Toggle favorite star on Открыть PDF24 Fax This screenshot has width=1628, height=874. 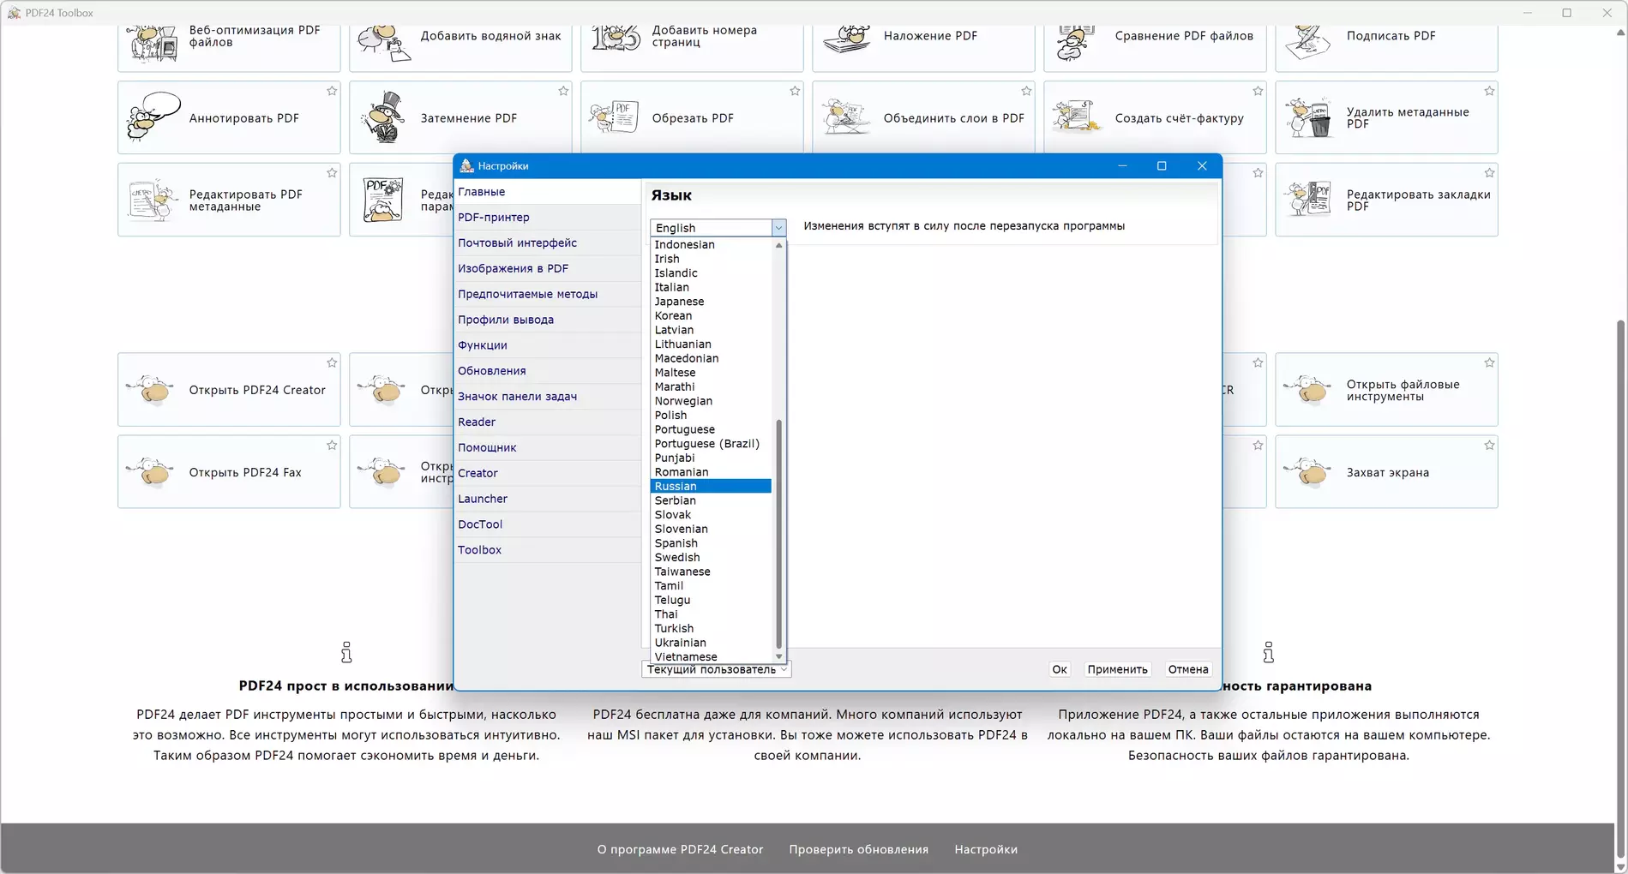pos(332,446)
